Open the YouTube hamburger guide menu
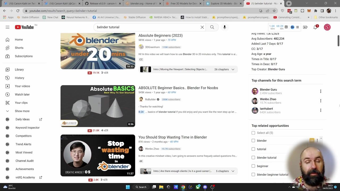 coord(7,27)
